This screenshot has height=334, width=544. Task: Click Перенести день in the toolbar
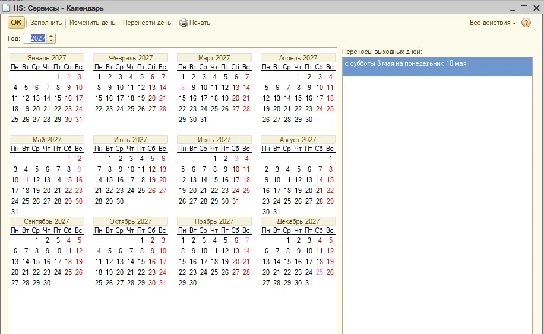[x=147, y=23]
